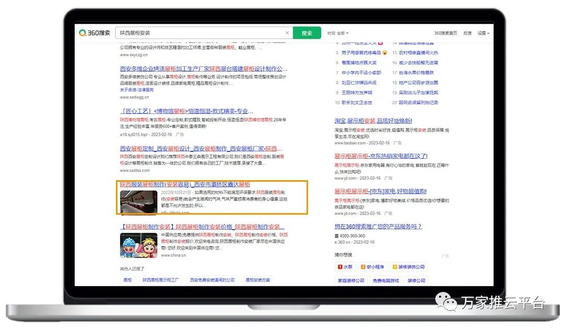Click the cartoon characters thumbnail image
Viewport: 564px width, 328px height.
point(138,245)
